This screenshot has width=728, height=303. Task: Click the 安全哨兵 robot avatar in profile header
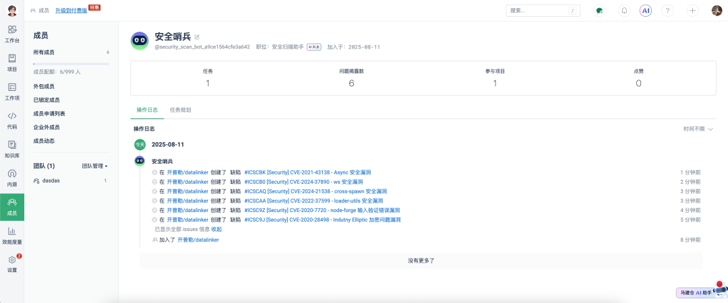tap(140, 41)
